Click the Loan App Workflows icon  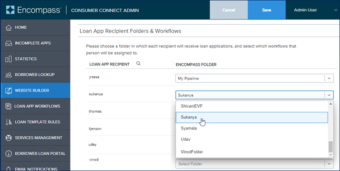pyautogui.click(x=9, y=106)
